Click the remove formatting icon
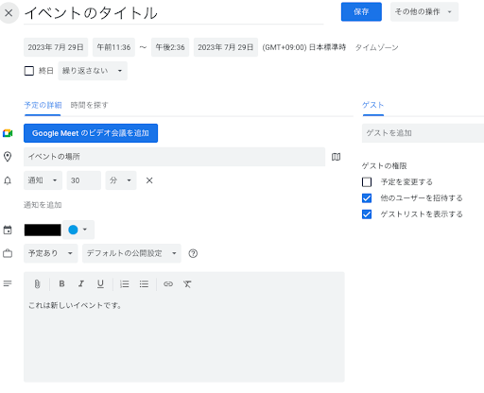 click(187, 284)
